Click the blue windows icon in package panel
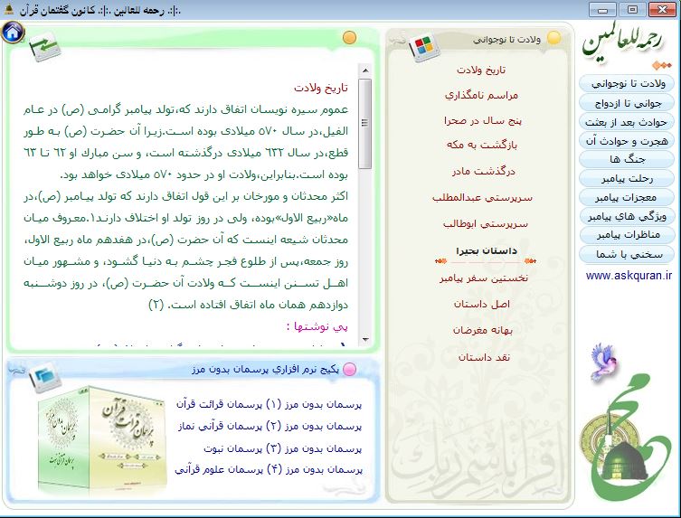The image size is (681, 518). (44, 377)
